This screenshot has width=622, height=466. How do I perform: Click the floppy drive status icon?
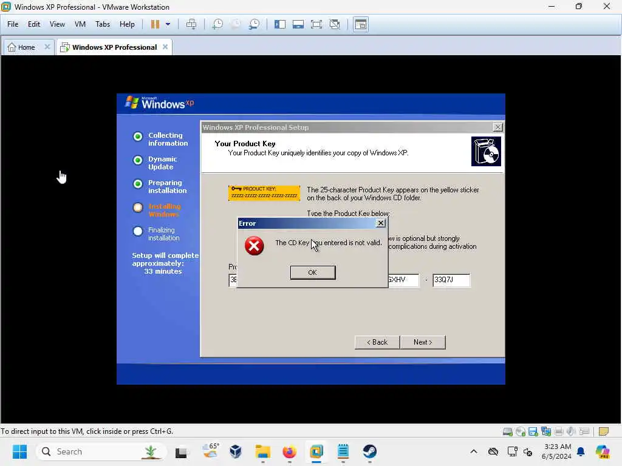tap(533, 431)
